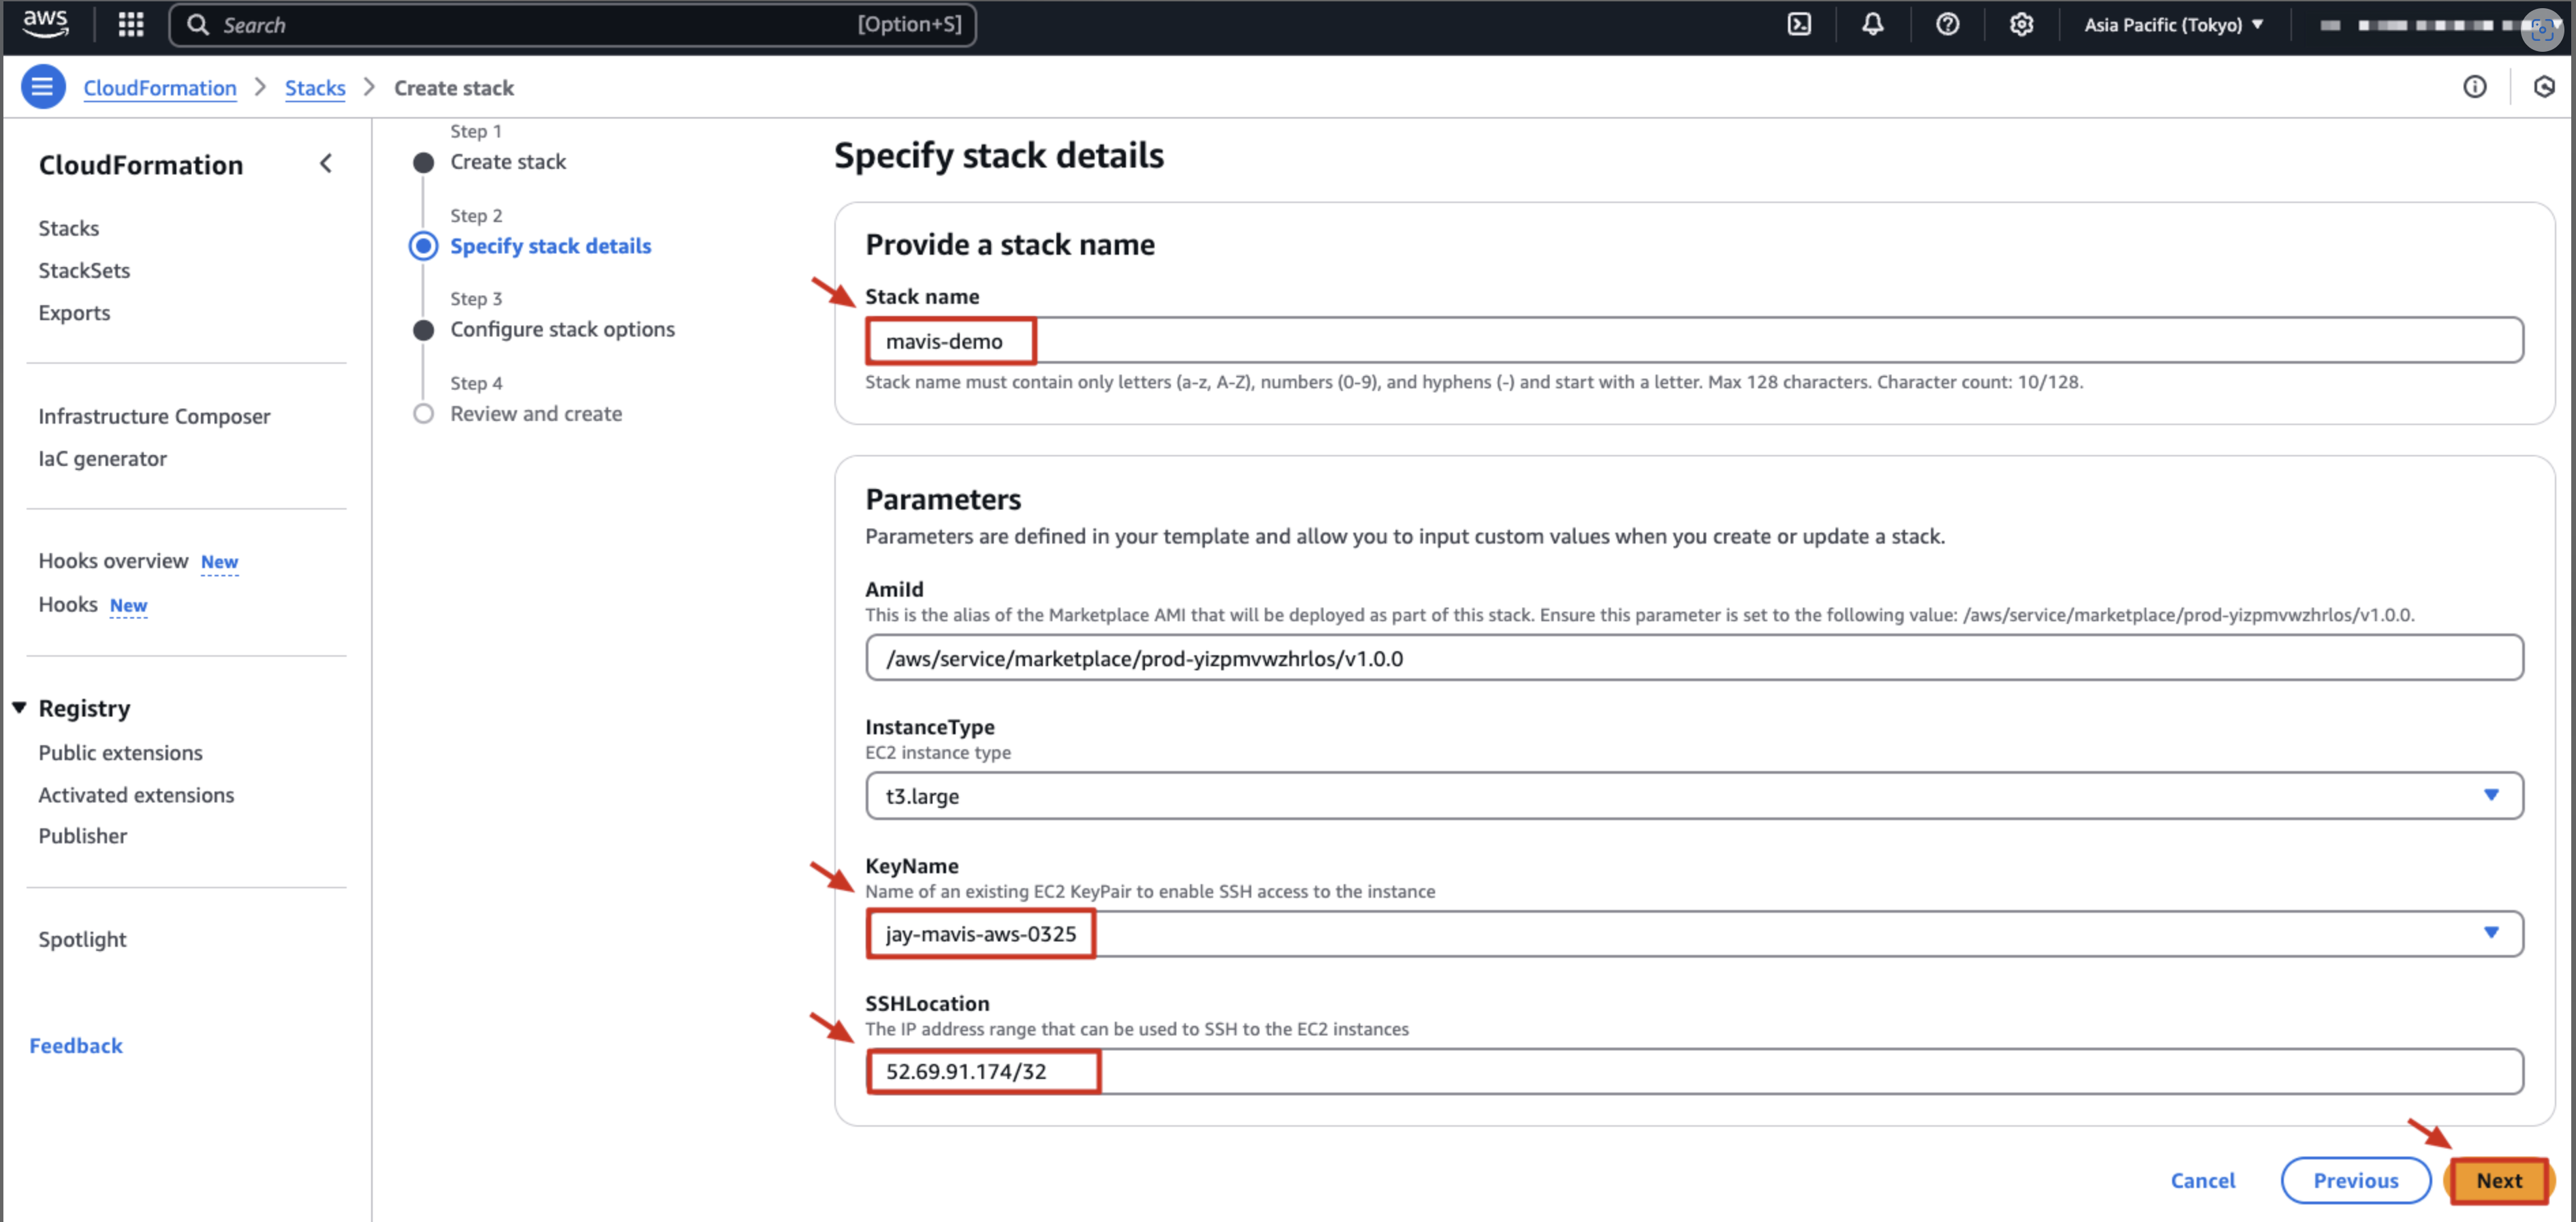
Task: Go to the Create stack step
Action: tap(507, 162)
